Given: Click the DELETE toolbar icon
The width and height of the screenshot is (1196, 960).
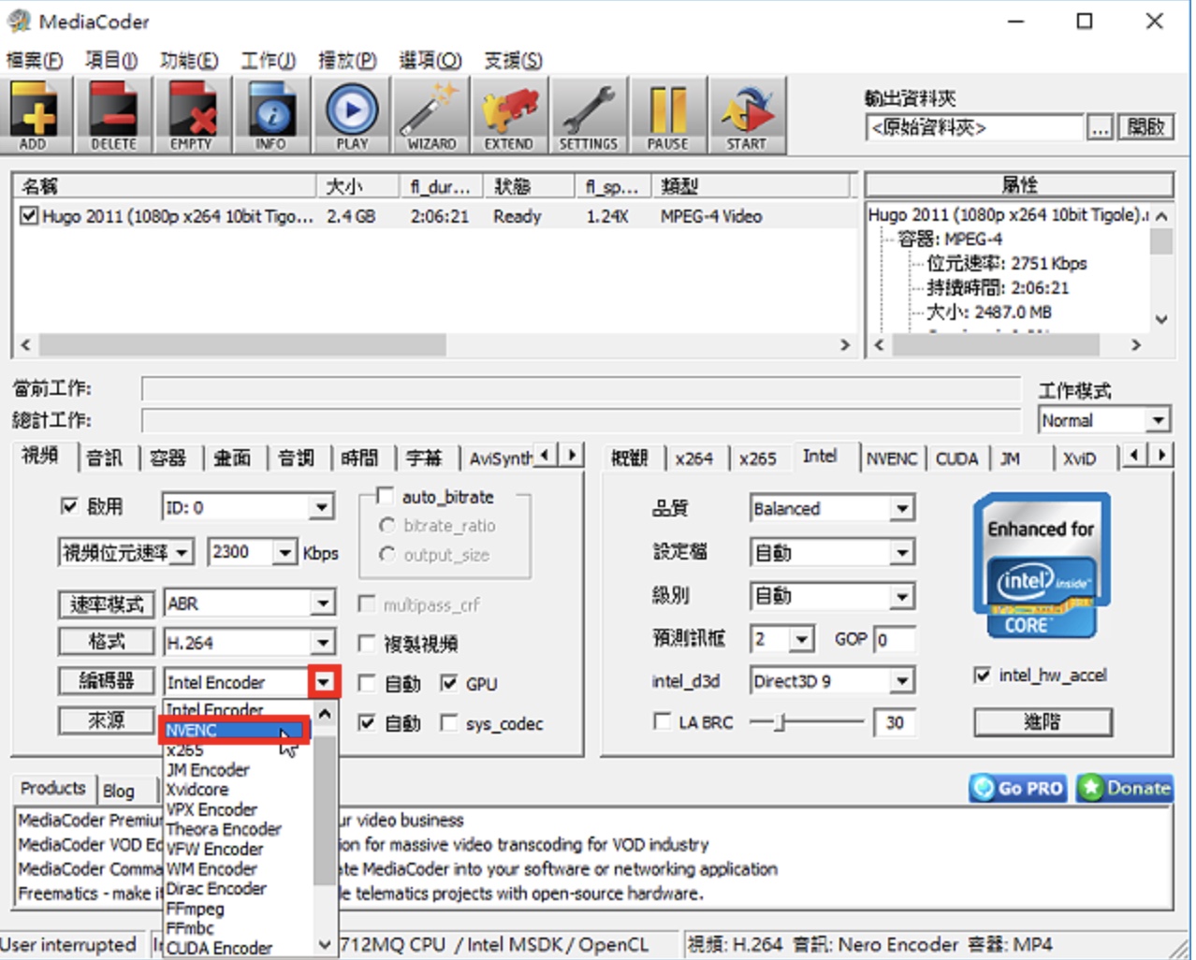Looking at the screenshot, I should [113, 116].
